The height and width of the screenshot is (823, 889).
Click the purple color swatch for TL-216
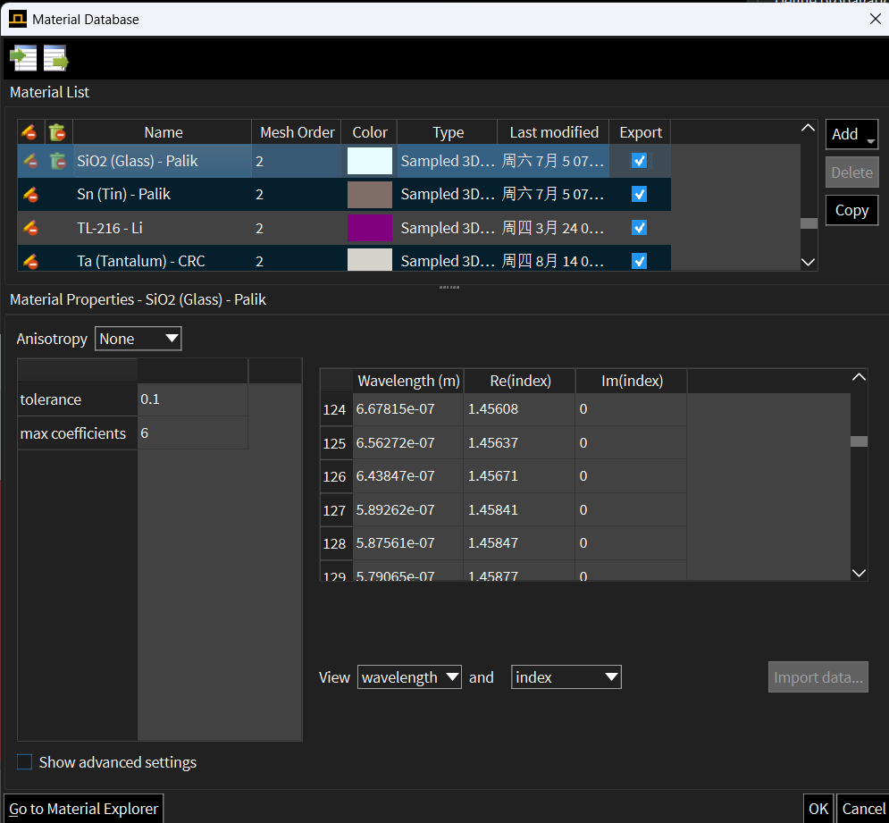coord(369,228)
